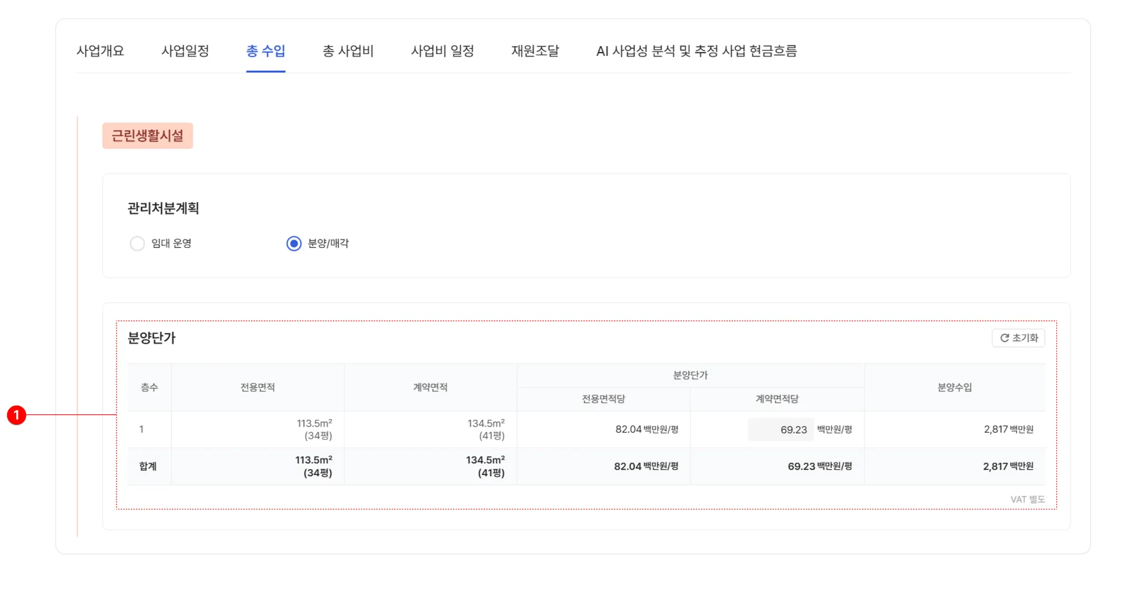Open the 사업개요 tab
The height and width of the screenshot is (613, 1147).
pos(100,51)
